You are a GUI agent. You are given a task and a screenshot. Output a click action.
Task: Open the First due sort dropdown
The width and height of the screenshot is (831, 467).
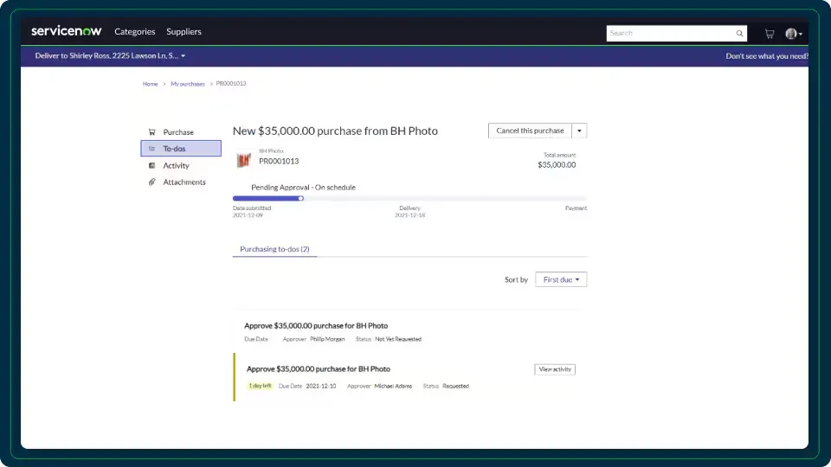pos(561,279)
